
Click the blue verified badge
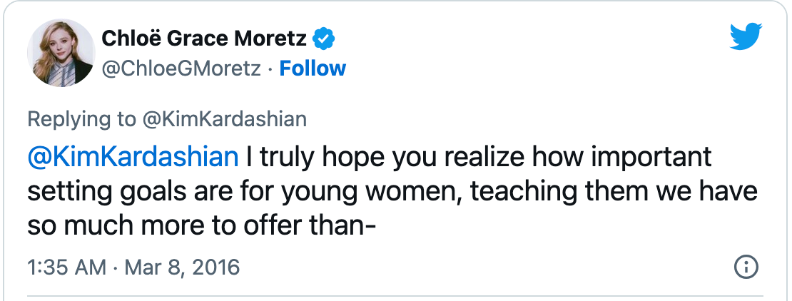325,39
